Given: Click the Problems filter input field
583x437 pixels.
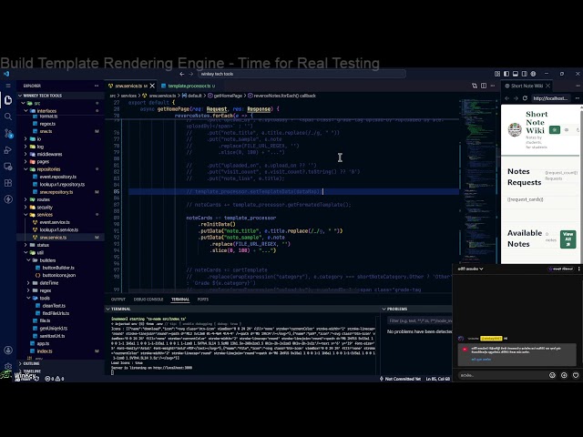Looking at the screenshot, I should (419, 320).
